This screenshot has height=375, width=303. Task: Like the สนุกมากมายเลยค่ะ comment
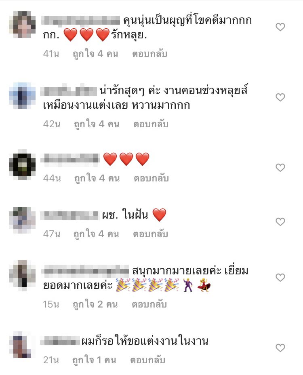click(x=280, y=278)
